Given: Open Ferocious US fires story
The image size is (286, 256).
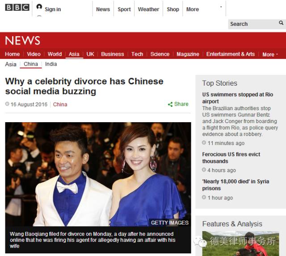Looking at the screenshot, I should click(x=231, y=158).
